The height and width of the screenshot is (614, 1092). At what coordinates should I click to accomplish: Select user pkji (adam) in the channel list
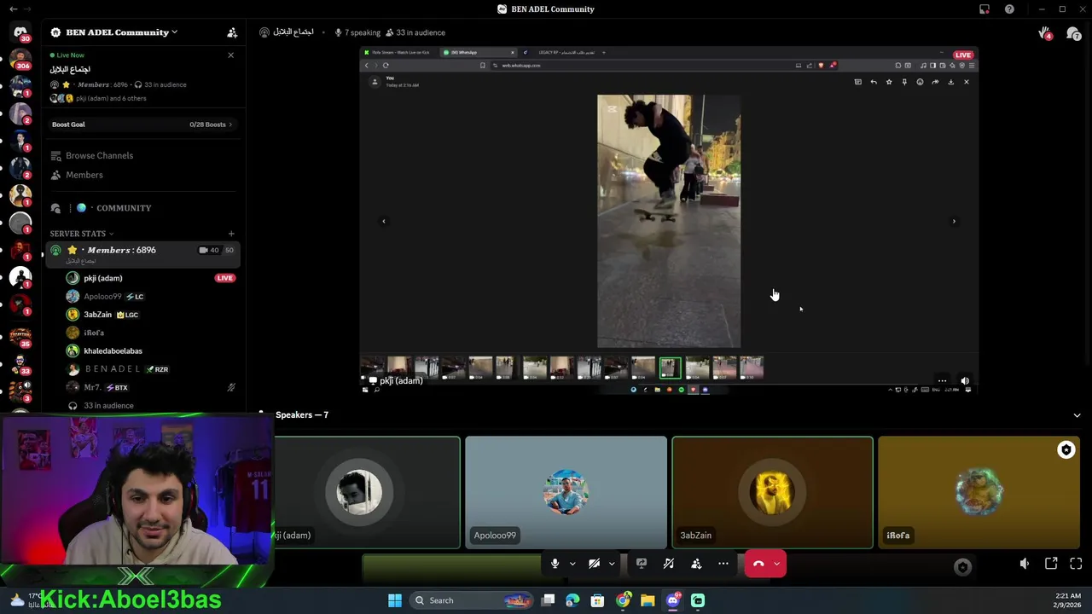(x=102, y=278)
